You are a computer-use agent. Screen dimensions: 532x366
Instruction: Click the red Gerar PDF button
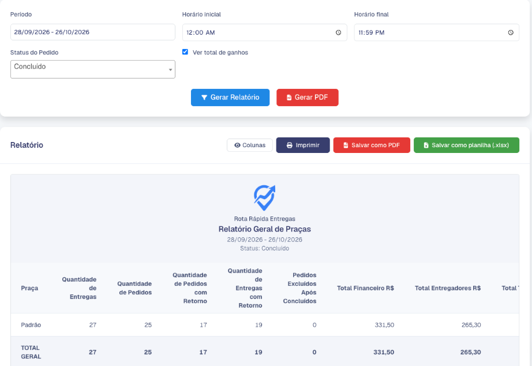click(x=308, y=98)
